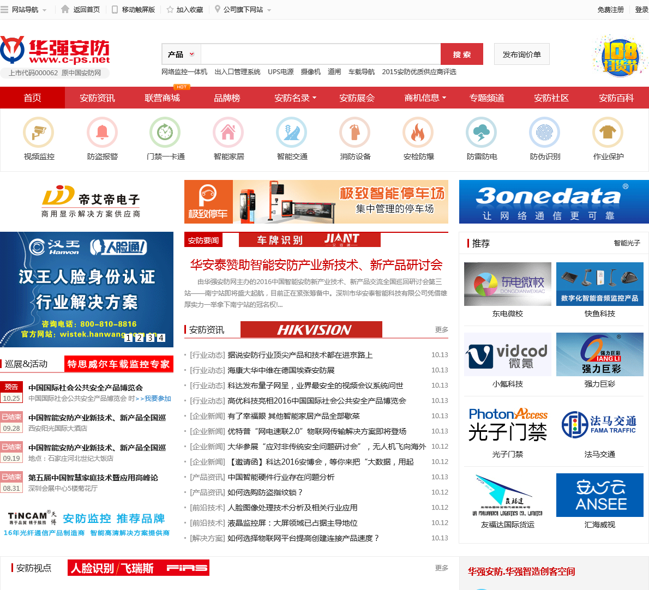Open the 品牌榜 nav item
Image resolution: width=649 pixels, height=590 pixels.
(227, 98)
